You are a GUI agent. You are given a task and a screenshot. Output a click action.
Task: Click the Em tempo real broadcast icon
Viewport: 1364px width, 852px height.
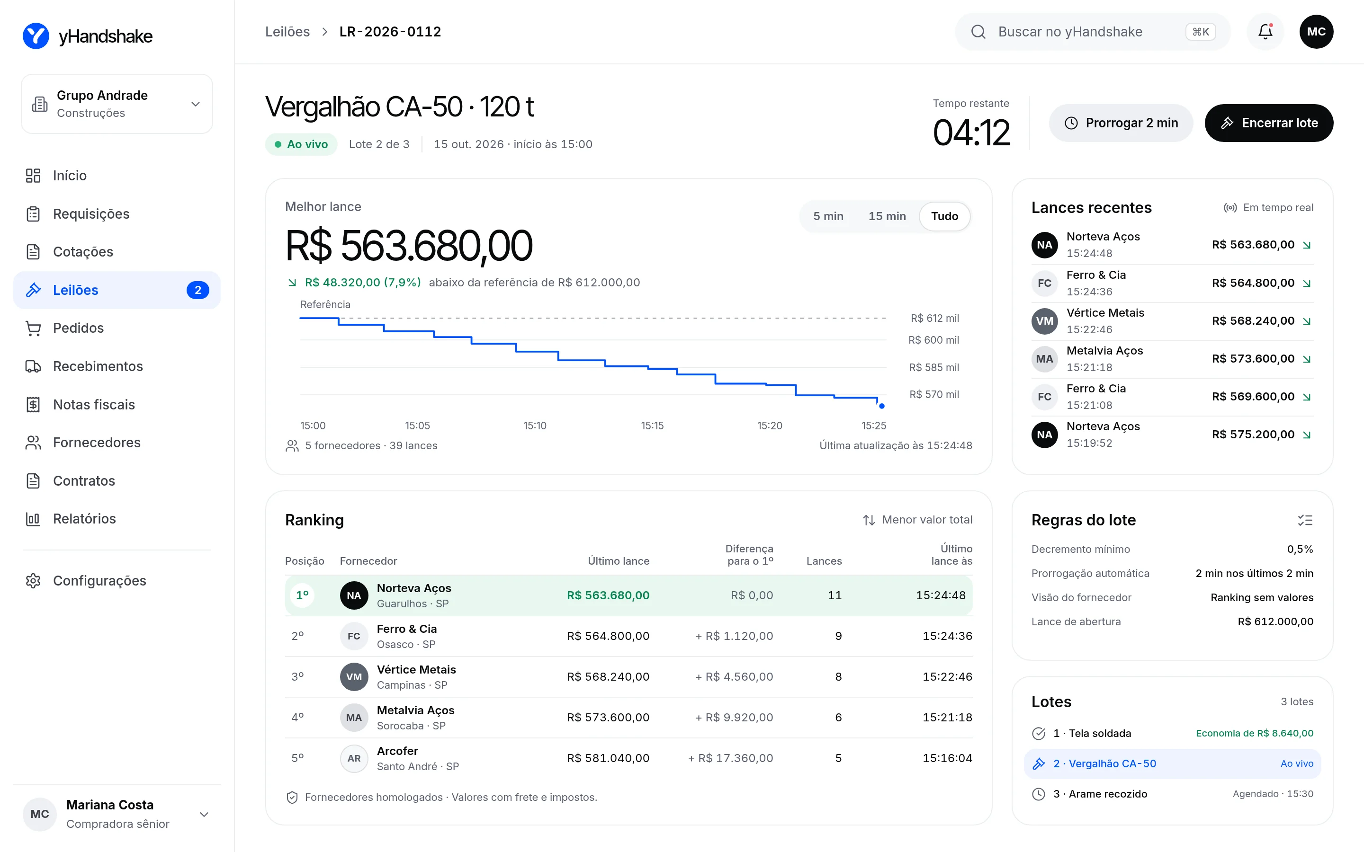tap(1230, 208)
